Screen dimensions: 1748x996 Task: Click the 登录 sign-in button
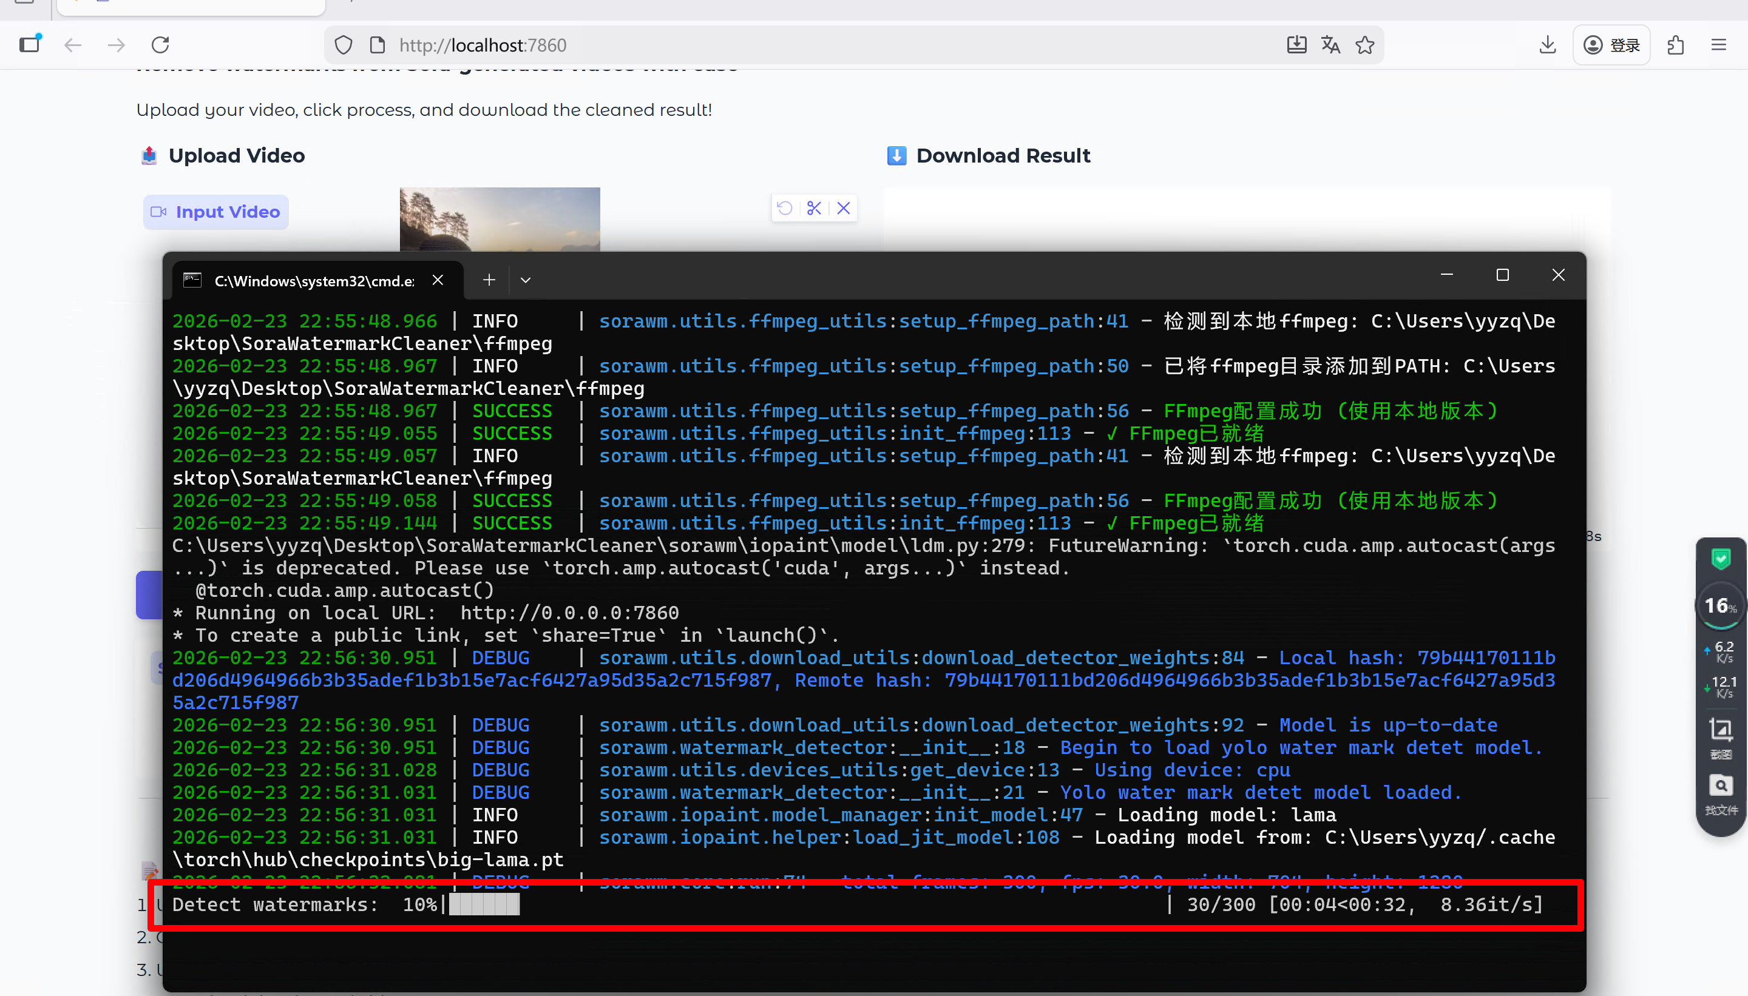tap(1611, 45)
